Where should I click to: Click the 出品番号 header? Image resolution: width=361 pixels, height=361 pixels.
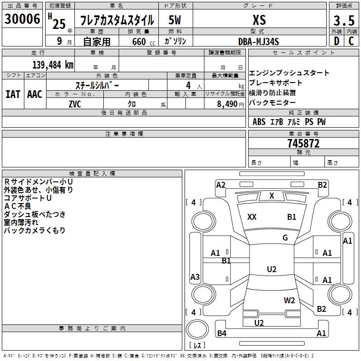pos(22,6)
